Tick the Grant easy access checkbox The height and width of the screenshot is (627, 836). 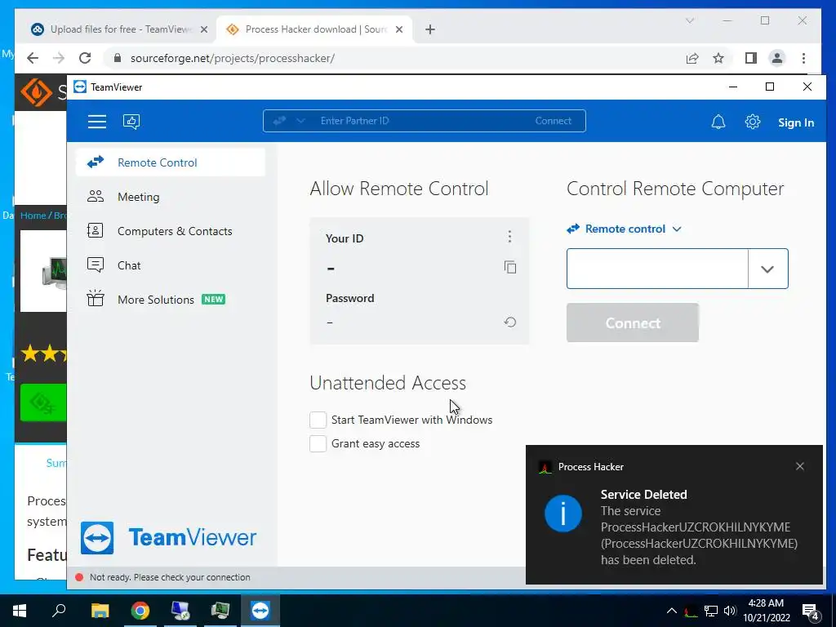click(318, 443)
